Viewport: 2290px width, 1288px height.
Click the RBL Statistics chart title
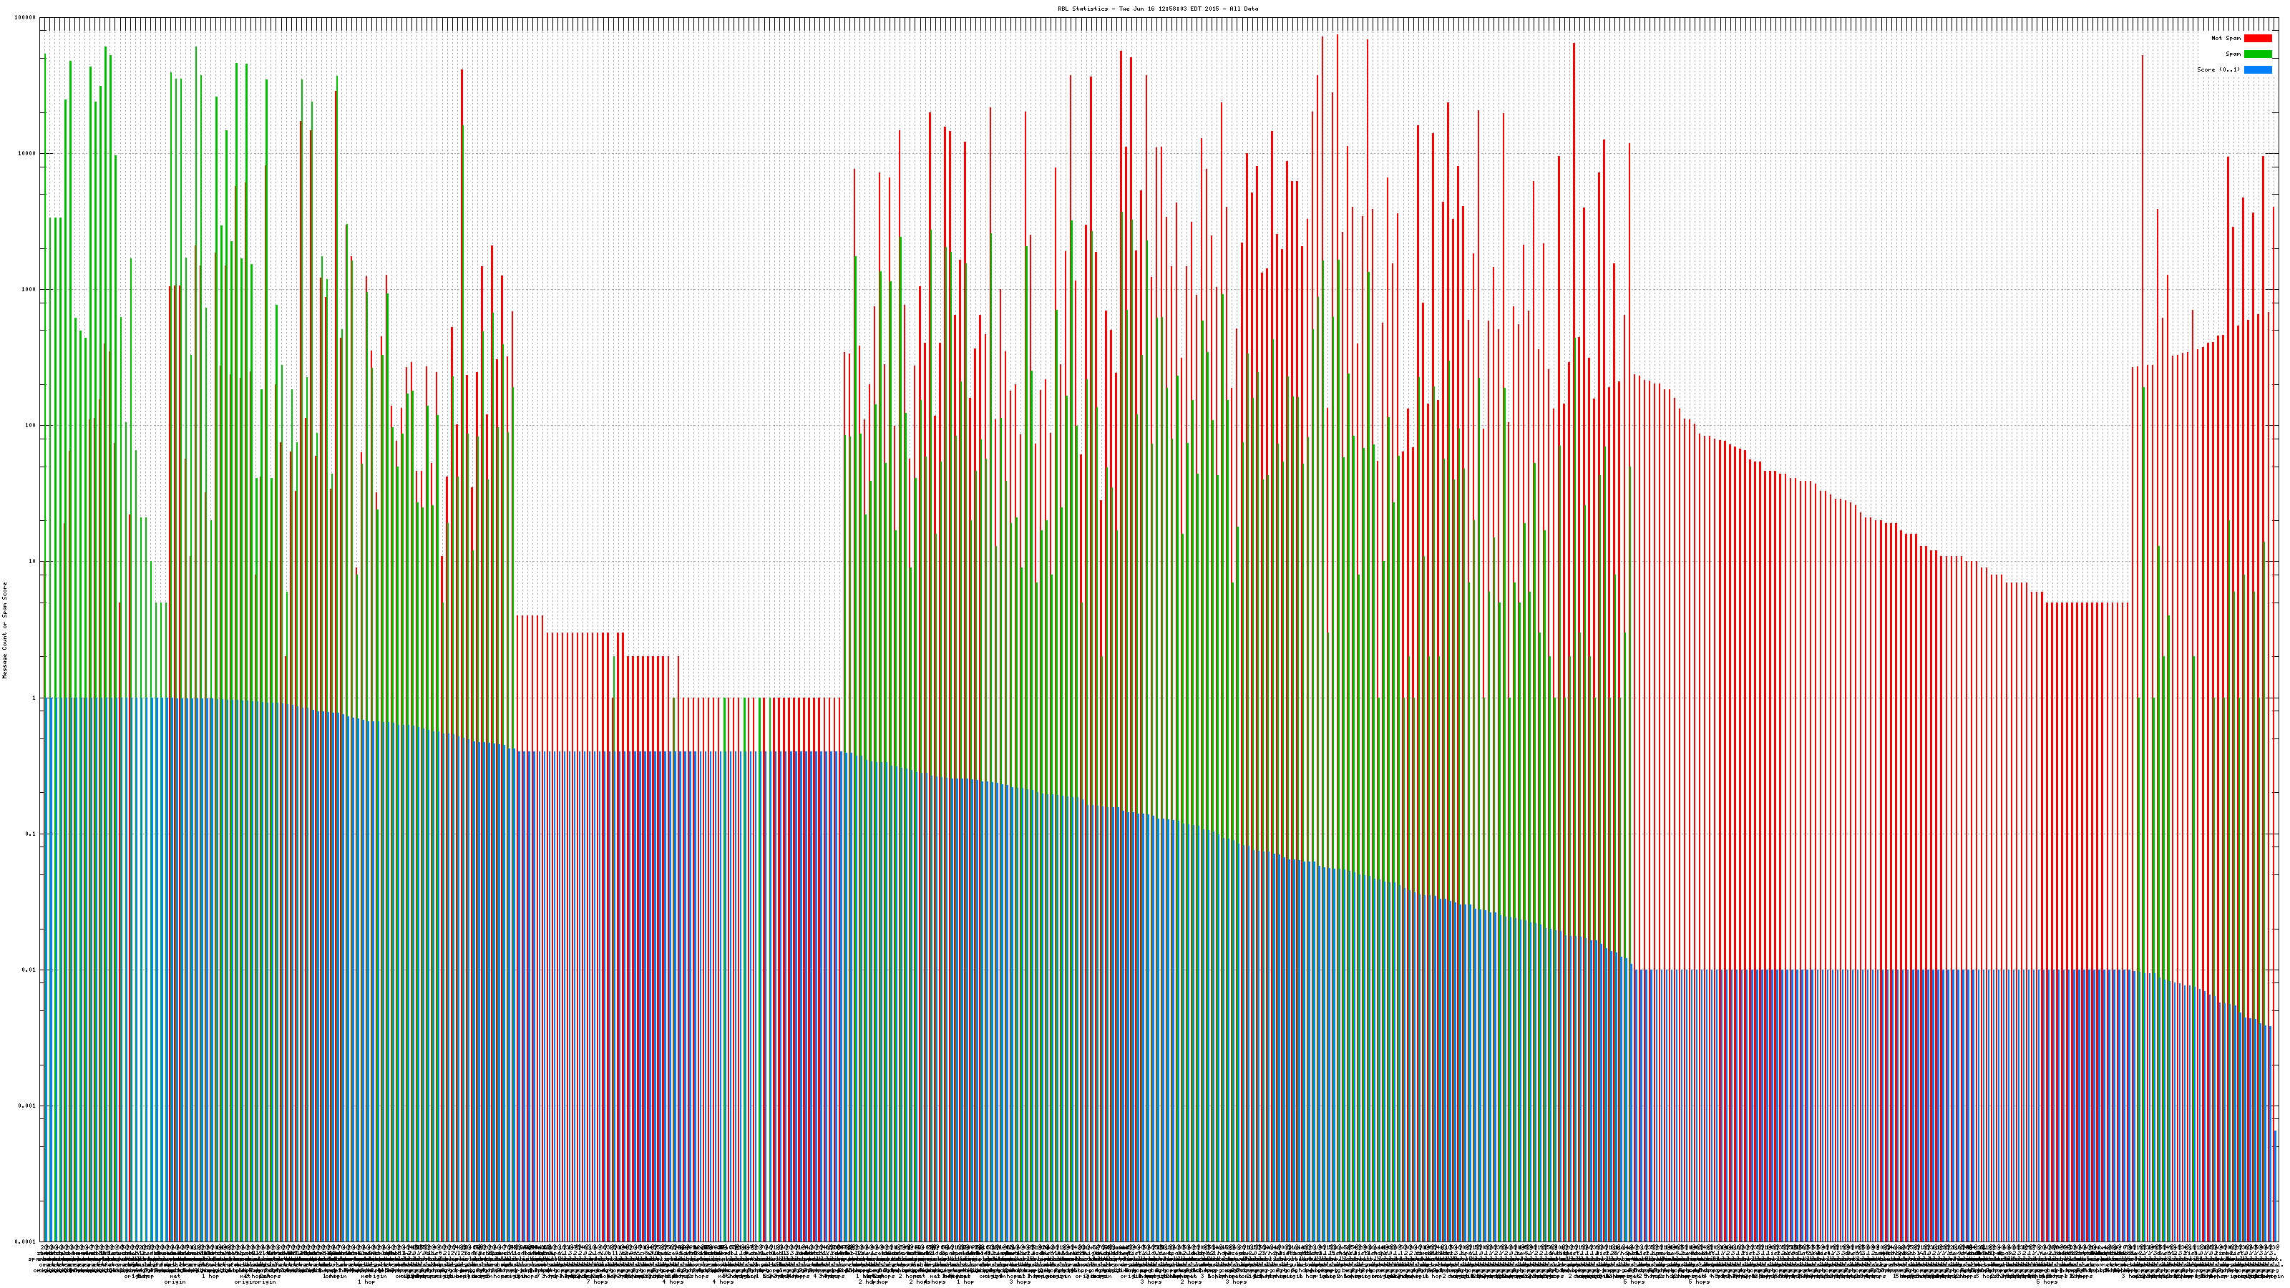tap(1157, 9)
